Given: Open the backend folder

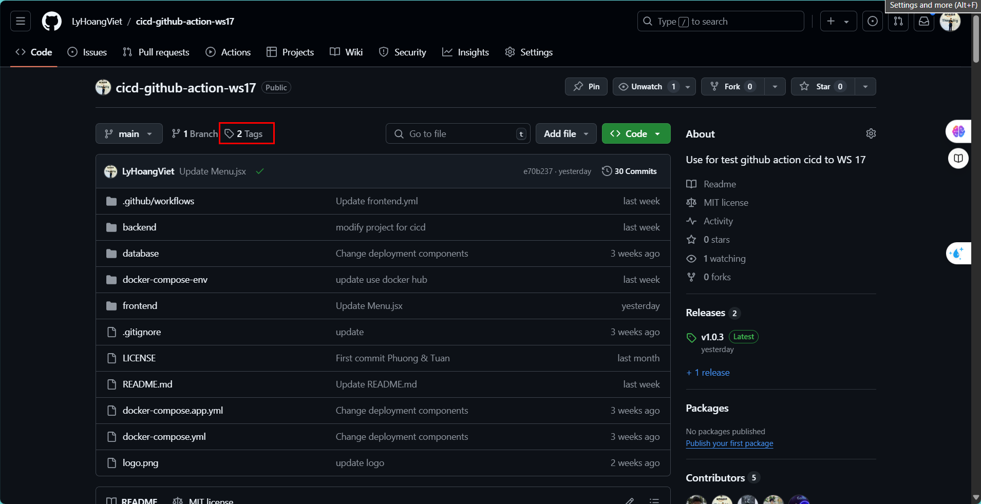Looking at the screenshot, I should click(x=139, y=227).
